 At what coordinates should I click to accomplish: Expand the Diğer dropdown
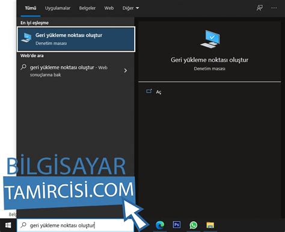pyautogui.click(x=130, y=8)
